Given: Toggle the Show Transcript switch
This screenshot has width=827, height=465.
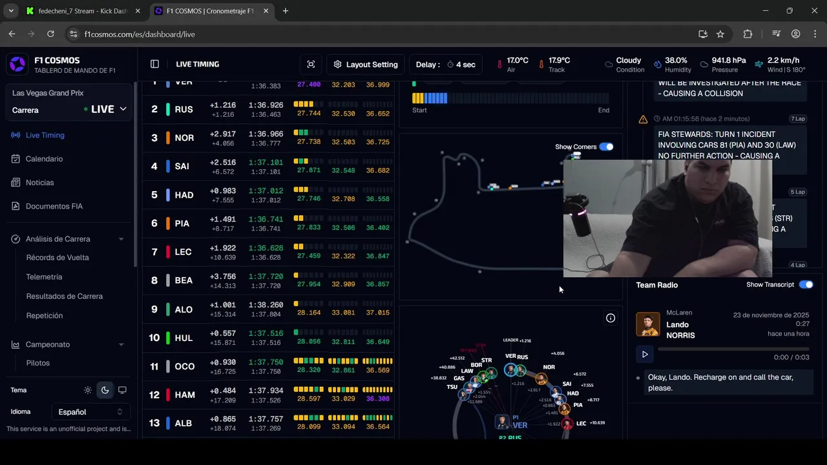Looking at the screenshot, I should click(806, 285).
